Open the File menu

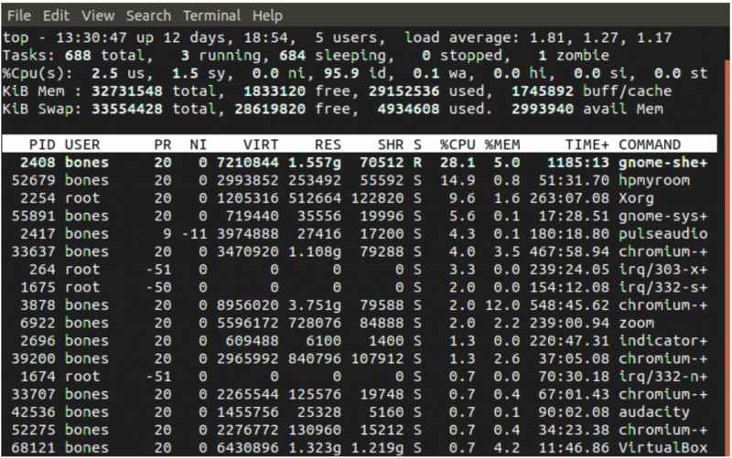18,16
